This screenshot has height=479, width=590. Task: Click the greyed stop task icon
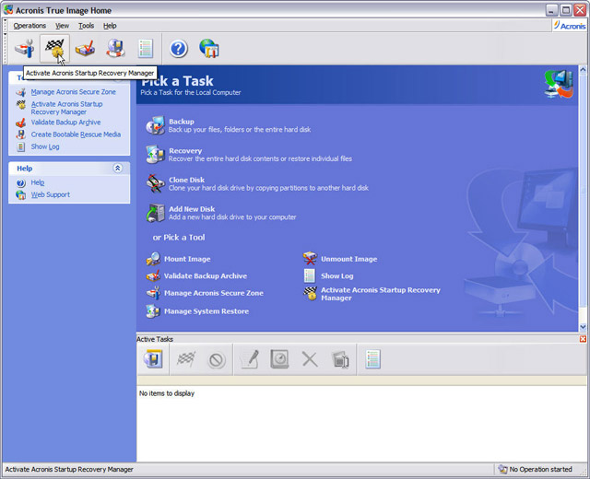coord(217,360)
